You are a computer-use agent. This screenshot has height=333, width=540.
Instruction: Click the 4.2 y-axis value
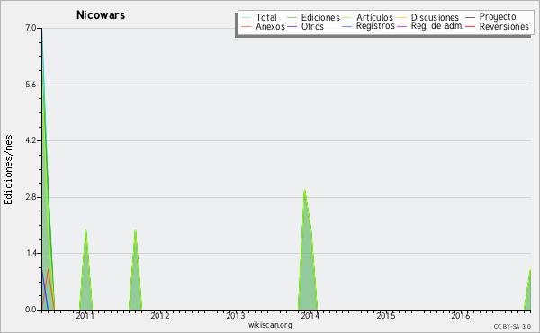pyautogui.click(x=31, y=140)
